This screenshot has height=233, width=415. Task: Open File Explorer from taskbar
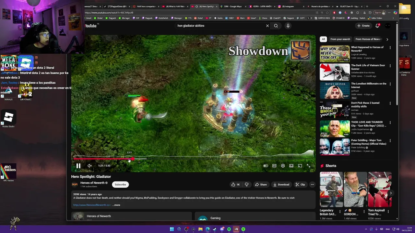(200, 229)
